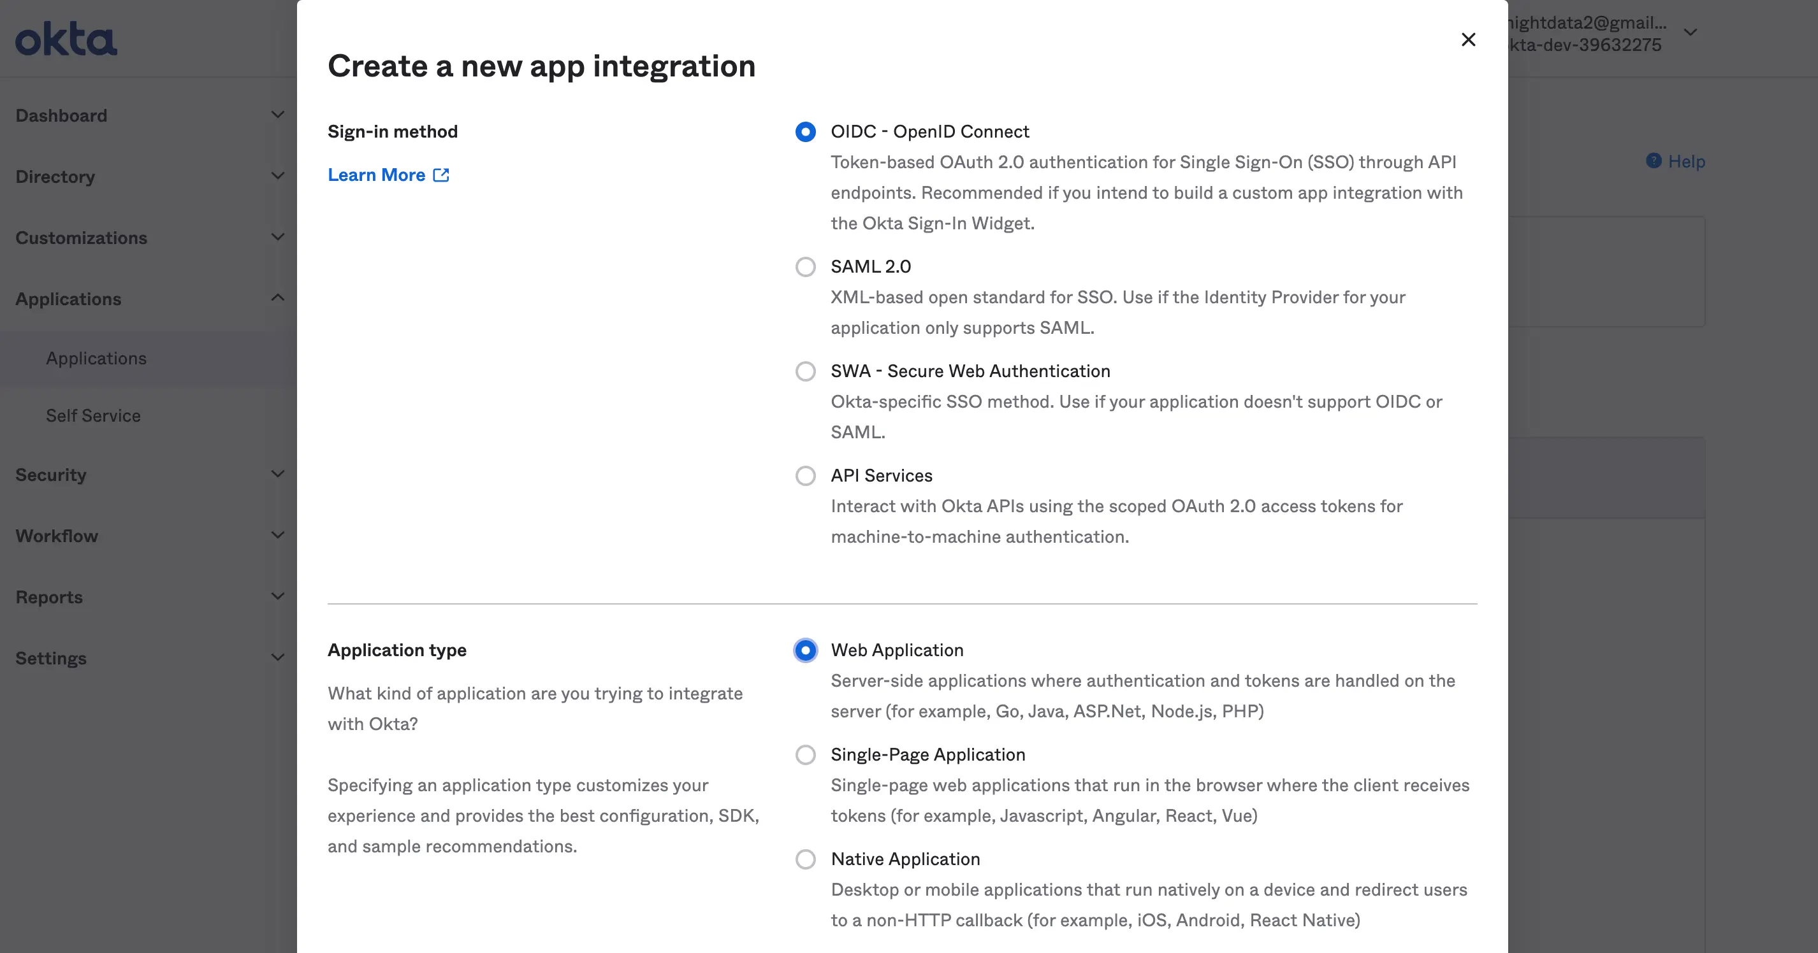The image size is (1818, 953).
Task: Close the Create a new app integration dialog
Action: pos(1468,39)
